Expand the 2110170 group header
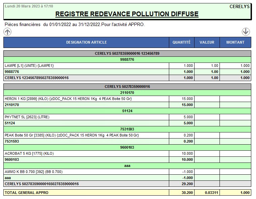 (127, 93)
